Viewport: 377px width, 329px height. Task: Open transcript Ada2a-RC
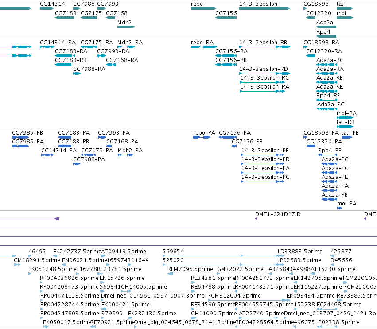click(330, 60)
